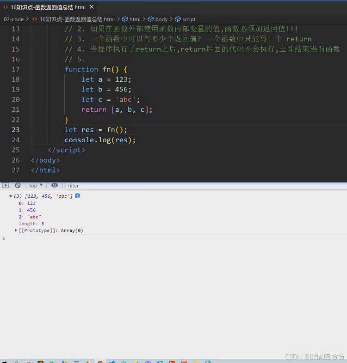Click the closing </html> tag
The height and width of the screenshot is (363, 347).
point(45,170)
